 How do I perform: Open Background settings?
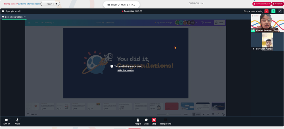(165, 122)
